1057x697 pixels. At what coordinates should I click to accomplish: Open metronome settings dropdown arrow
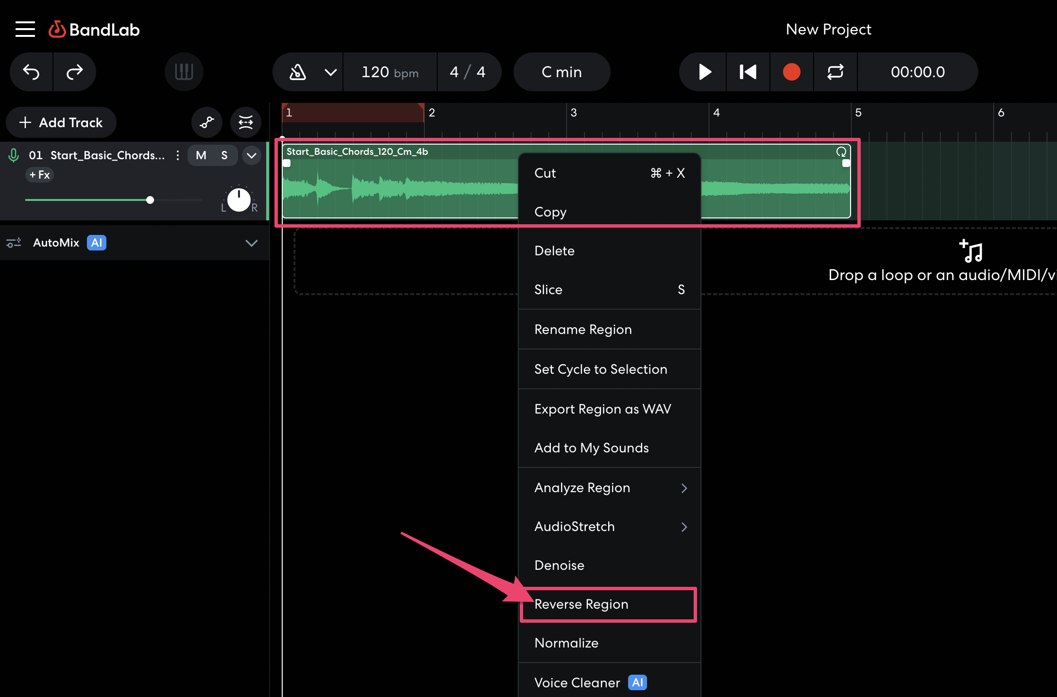point(330,72)
